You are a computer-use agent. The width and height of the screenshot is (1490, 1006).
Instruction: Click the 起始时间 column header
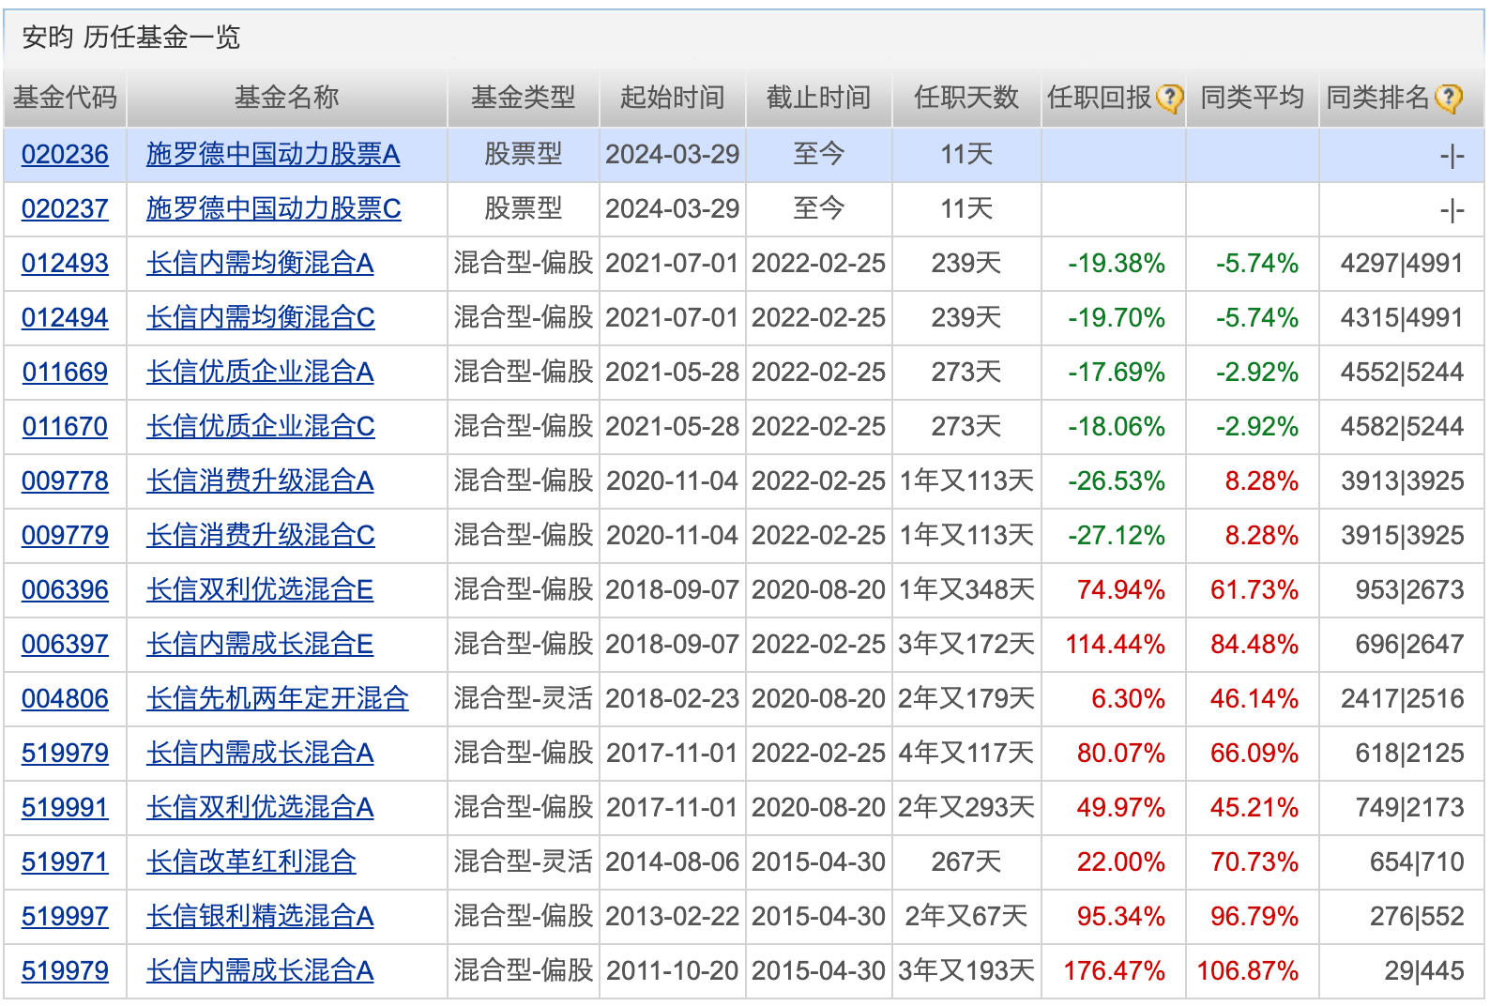coord(672,98)
